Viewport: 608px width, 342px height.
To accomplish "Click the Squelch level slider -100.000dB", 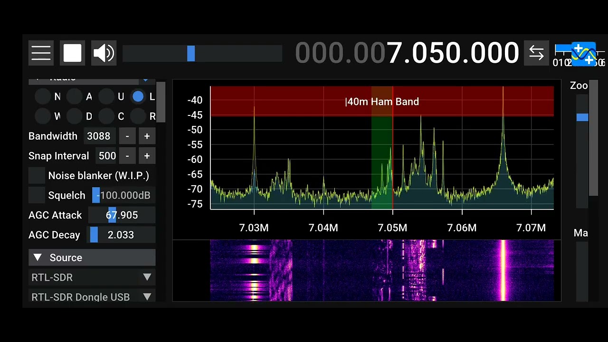I will tap(123, 195).
